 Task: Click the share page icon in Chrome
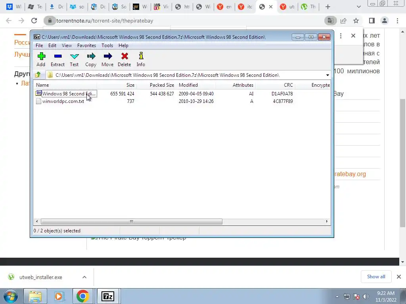343,21
